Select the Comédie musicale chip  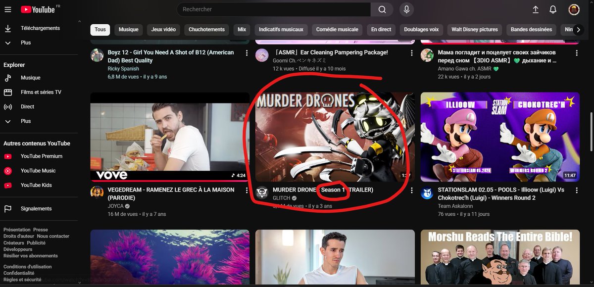(337, 30)
